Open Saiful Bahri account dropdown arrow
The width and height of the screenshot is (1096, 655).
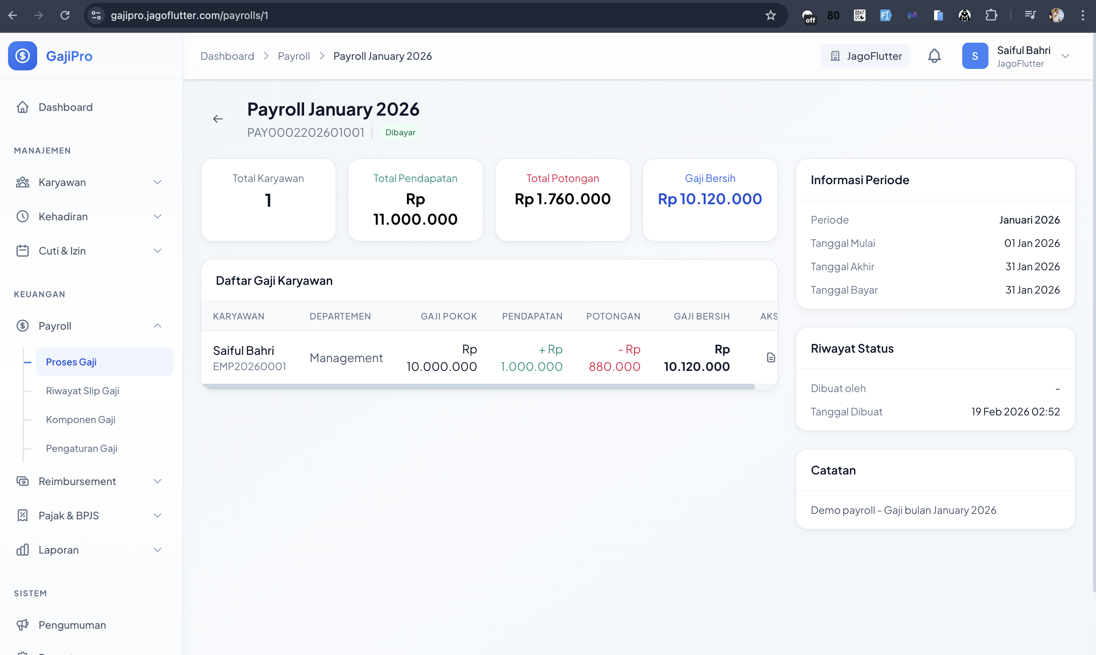(1065, 56)
